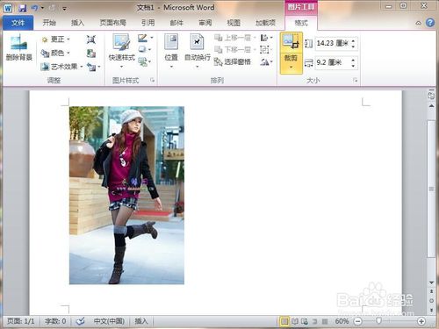
Task: Switch to the Mailings (邮件) tab
Action: (176, 23)
